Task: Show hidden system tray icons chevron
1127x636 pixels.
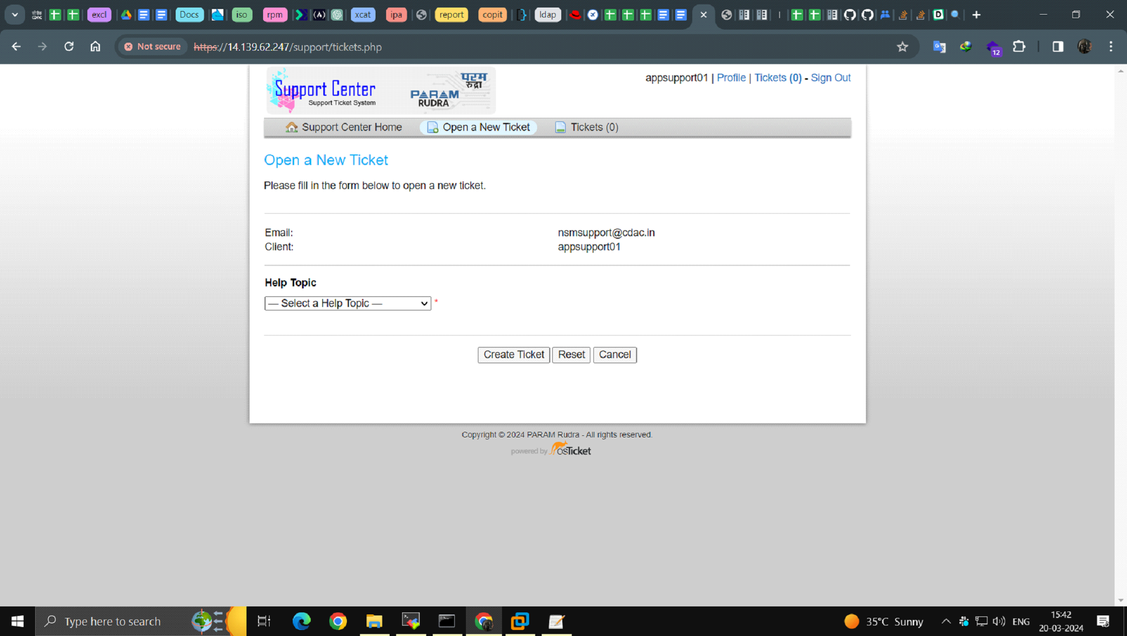Action: click(946, 621)
